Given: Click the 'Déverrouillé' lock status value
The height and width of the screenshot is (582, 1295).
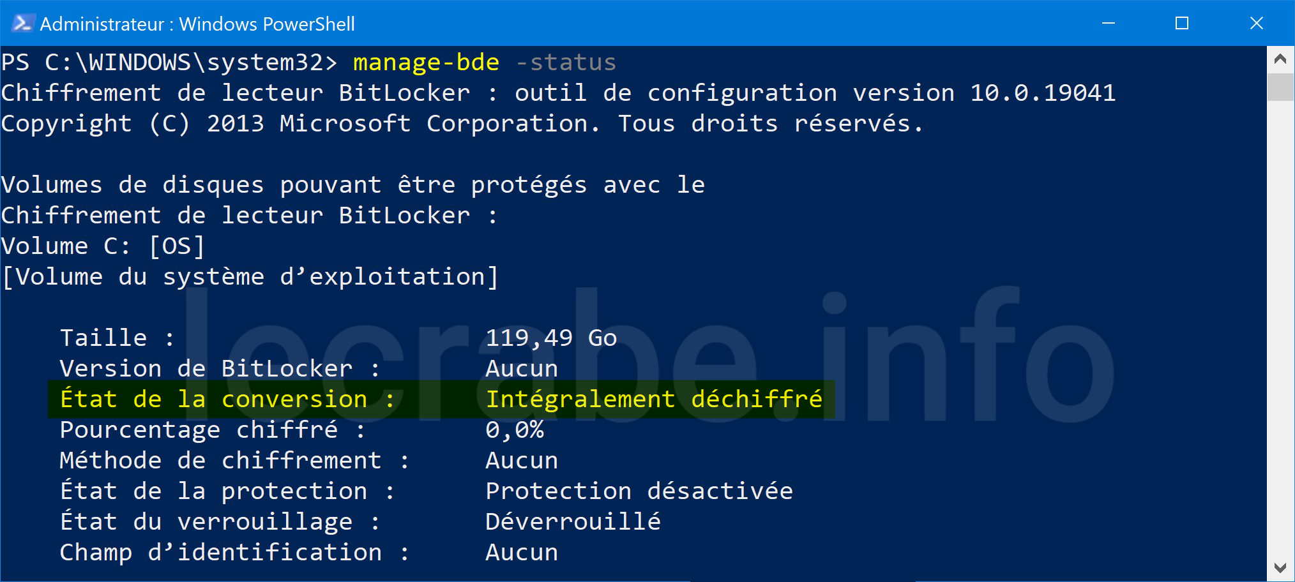Looking at the screenshot, I should [x=573, y=522].
